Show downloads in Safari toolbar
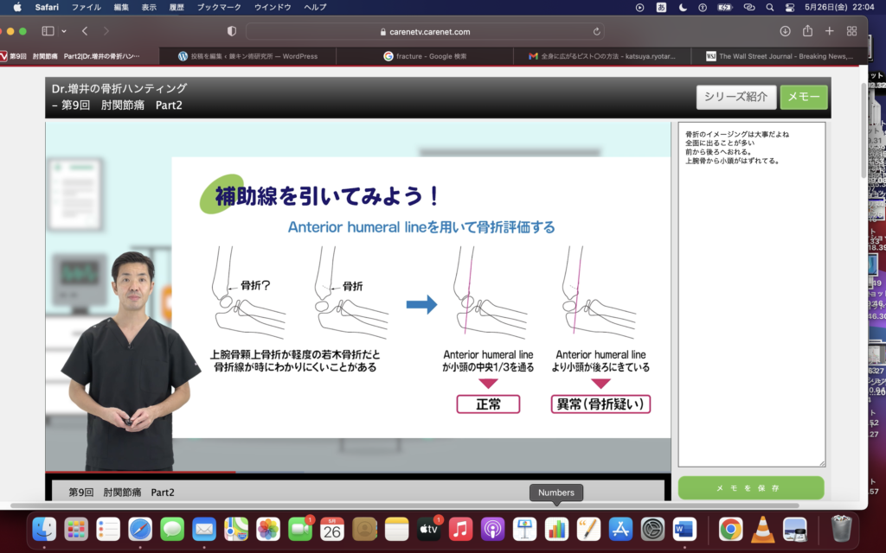 [785, 31]
